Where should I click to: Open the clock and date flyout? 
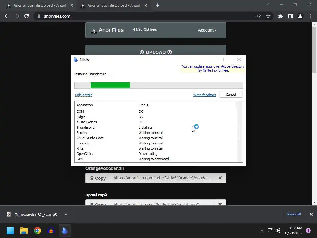coord(293,231)
